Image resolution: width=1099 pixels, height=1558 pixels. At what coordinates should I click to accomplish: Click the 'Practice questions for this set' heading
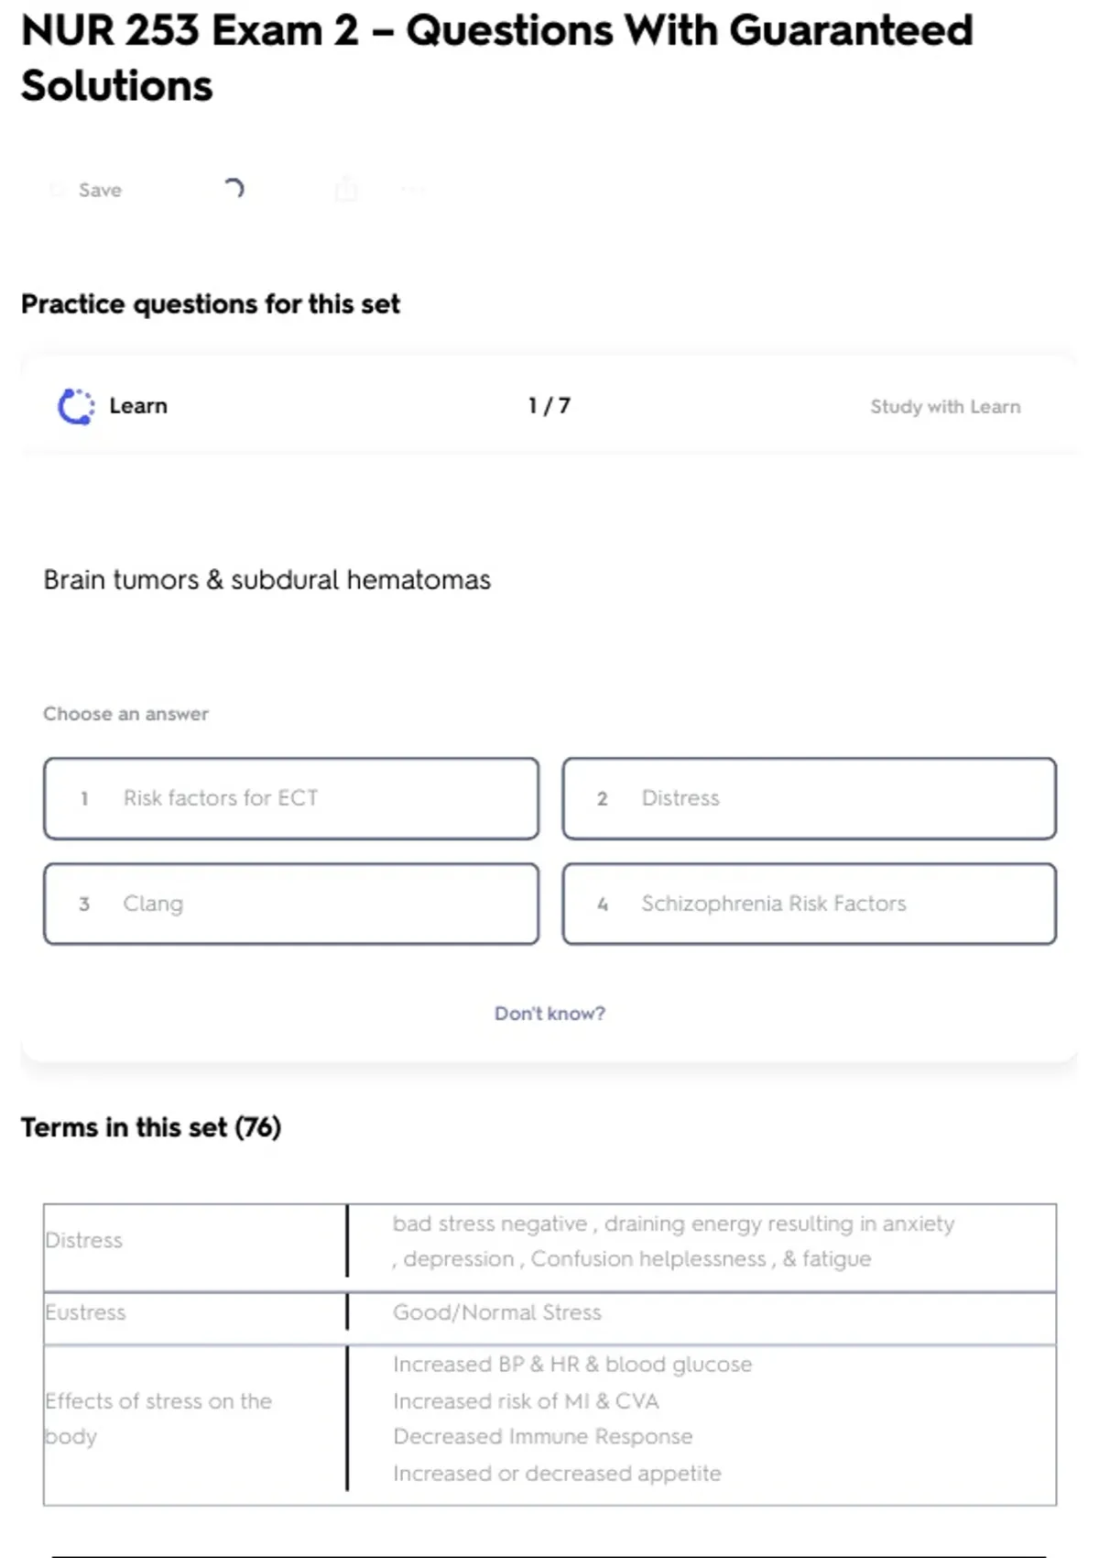(211, 304)
